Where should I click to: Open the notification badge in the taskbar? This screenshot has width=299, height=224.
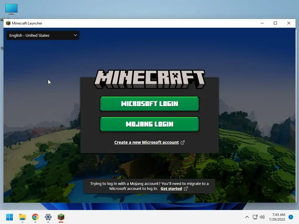pos(291,217)
